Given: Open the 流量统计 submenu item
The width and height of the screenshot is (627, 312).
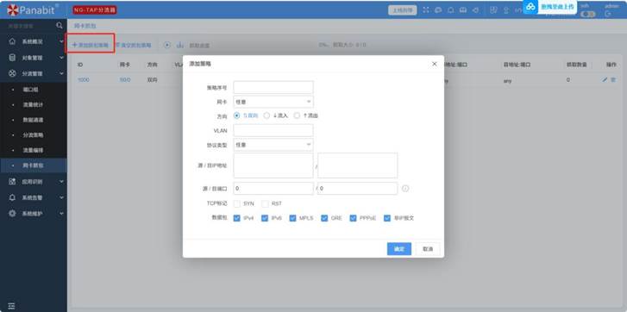Looking at the screenshot, I should coord(34,104).
